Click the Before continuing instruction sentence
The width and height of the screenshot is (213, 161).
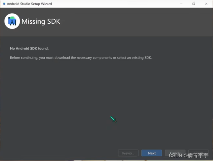pos(81,58)
